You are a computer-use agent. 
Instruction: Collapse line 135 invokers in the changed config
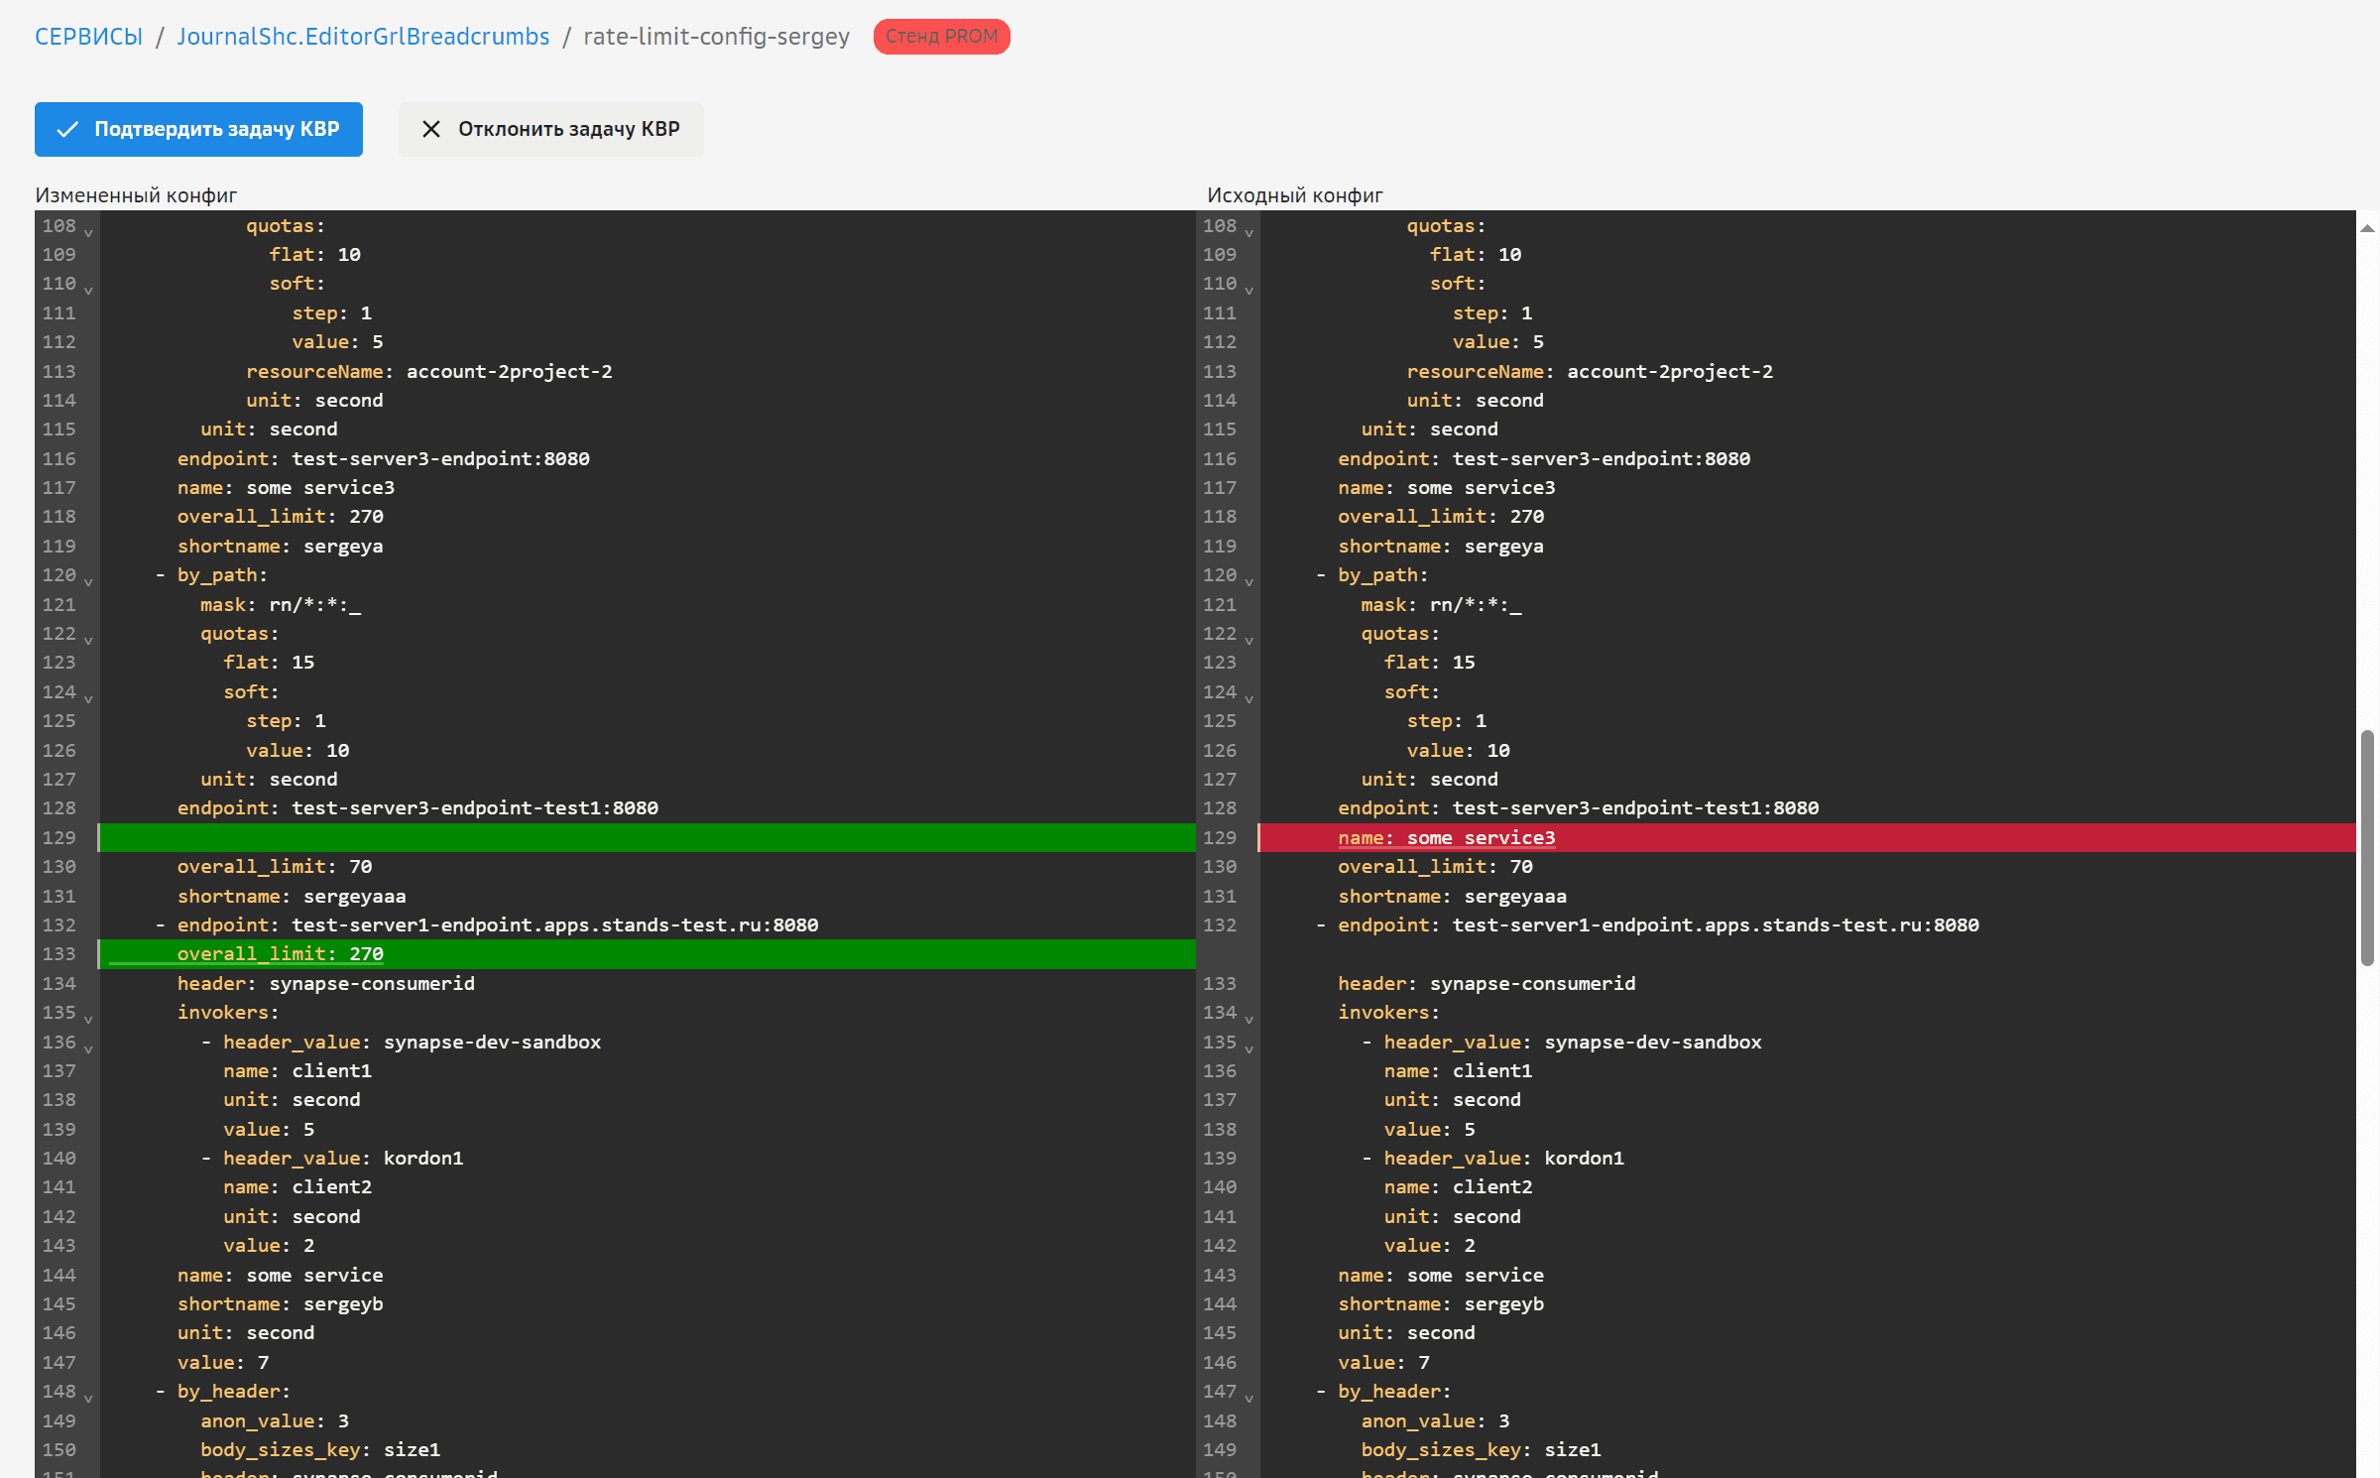(88, 1020)
